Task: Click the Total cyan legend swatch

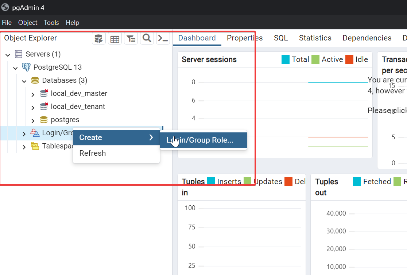Action: point(286,59)
